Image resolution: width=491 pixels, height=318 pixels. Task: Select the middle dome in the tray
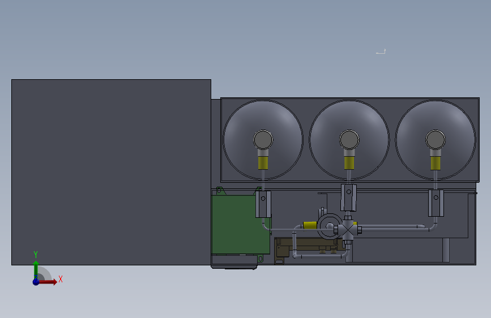point(349,140)
